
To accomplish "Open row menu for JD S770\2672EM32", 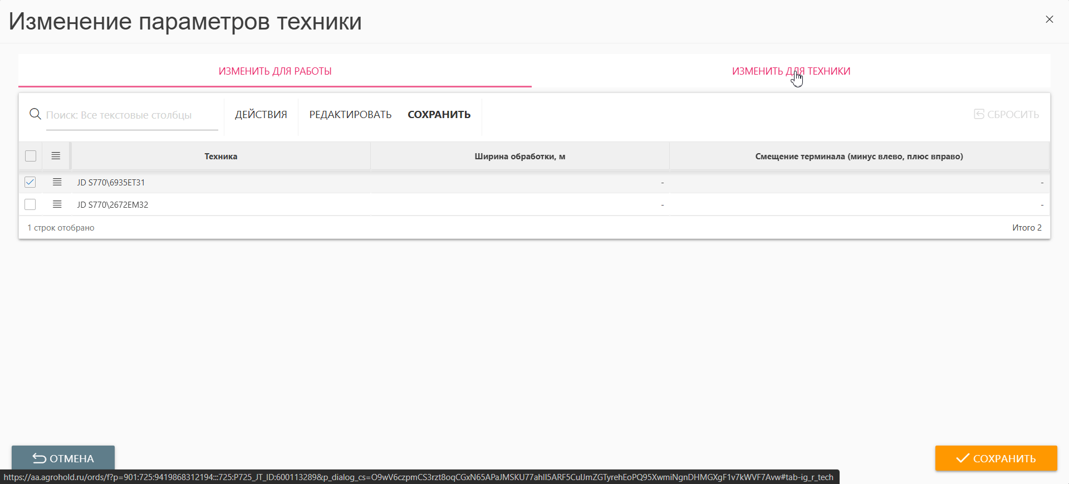I will [x=57, y=204].
